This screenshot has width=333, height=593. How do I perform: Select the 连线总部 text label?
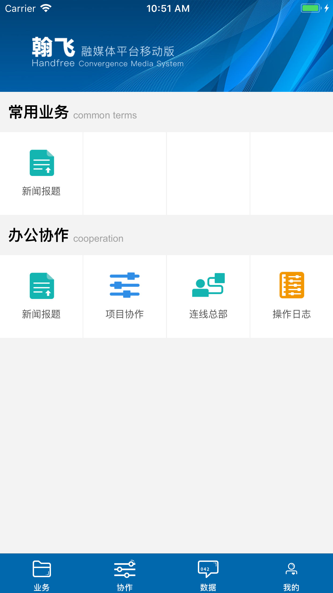[x=208, y=314]
